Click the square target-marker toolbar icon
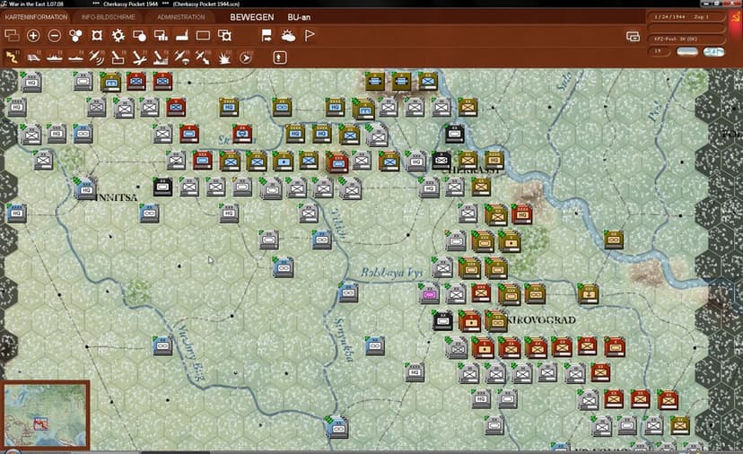This screenshot has width=743, height=454. pyautogui.click(x=97, y=36)
